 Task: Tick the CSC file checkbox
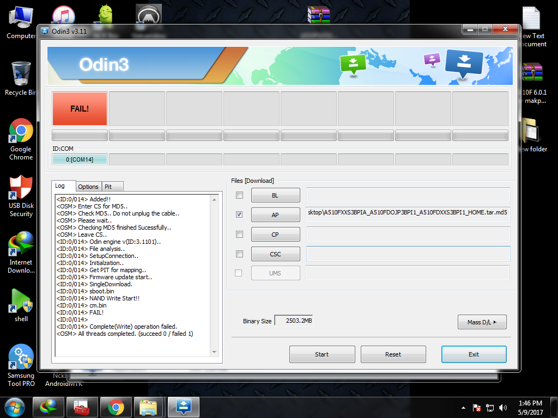(239, 254)
